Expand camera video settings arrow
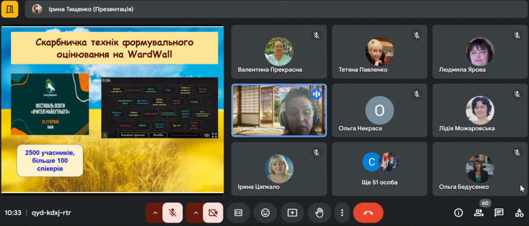 pos(195,212)
